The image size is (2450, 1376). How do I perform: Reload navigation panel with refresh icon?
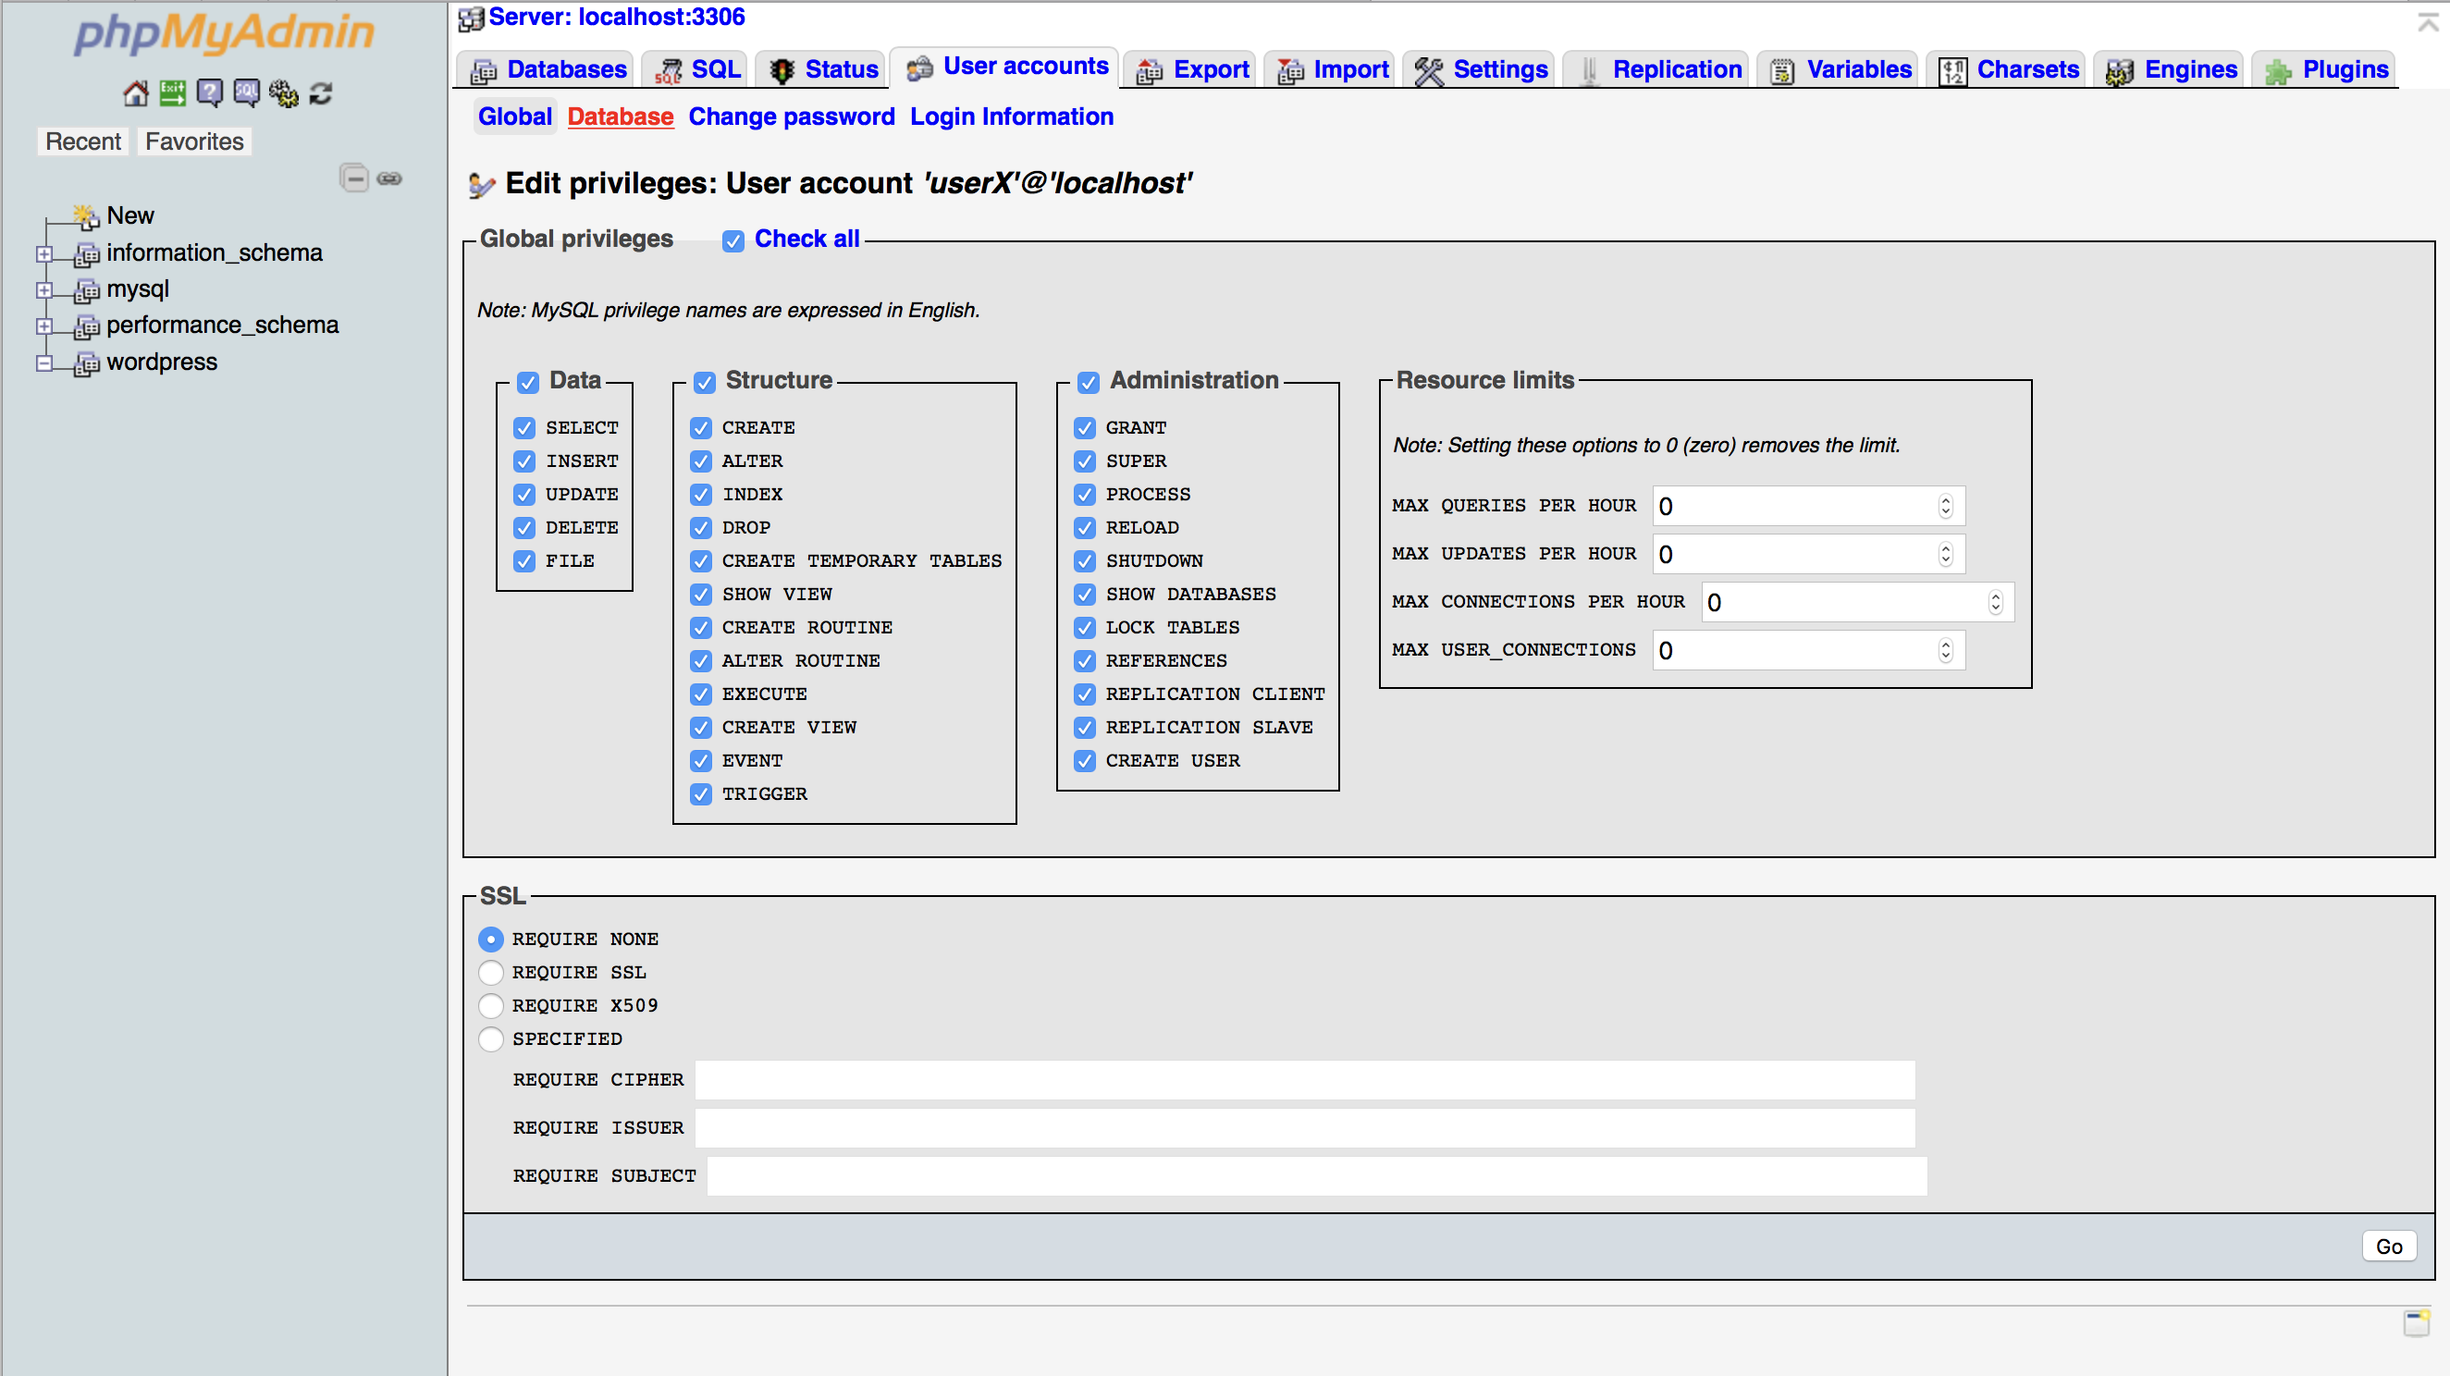pyautogui.click(x=321, y=93)
